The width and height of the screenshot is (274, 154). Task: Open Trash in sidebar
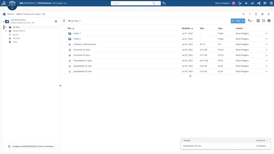15,42
